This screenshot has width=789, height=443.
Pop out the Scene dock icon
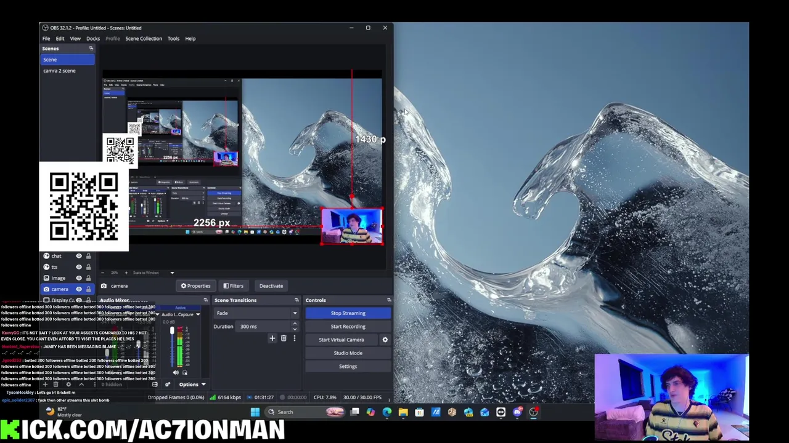91,49
